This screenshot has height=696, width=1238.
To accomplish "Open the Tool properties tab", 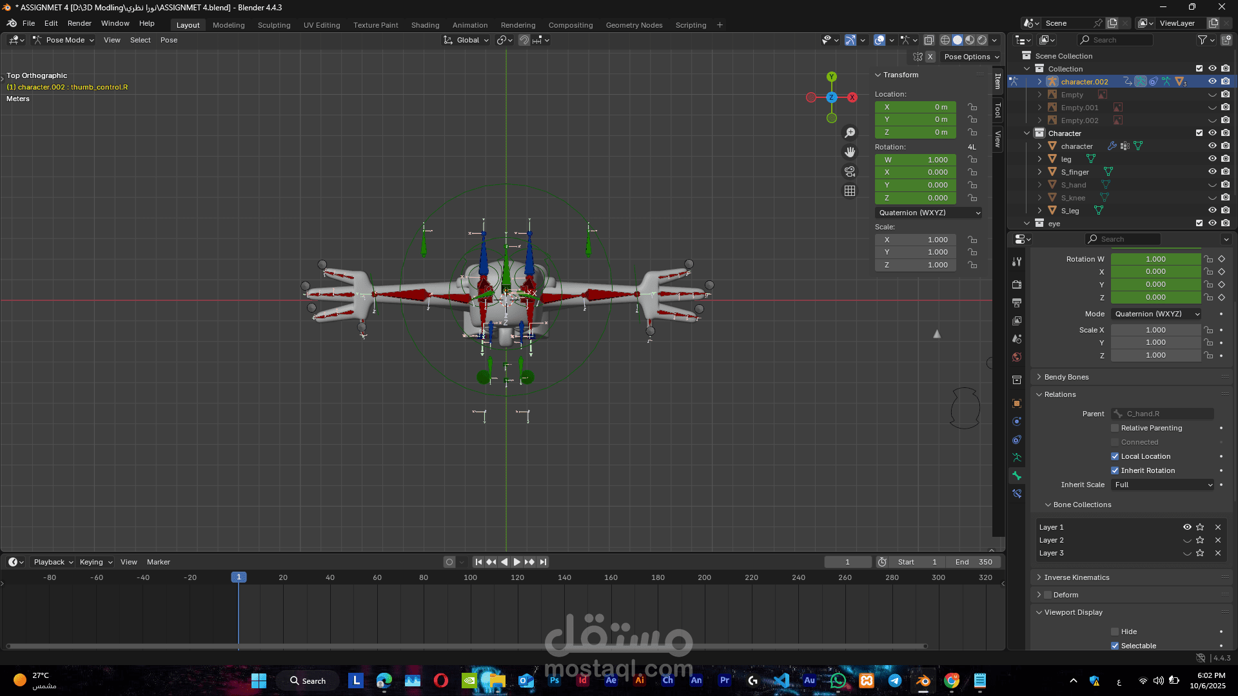I will click(x=1017, y=262).
